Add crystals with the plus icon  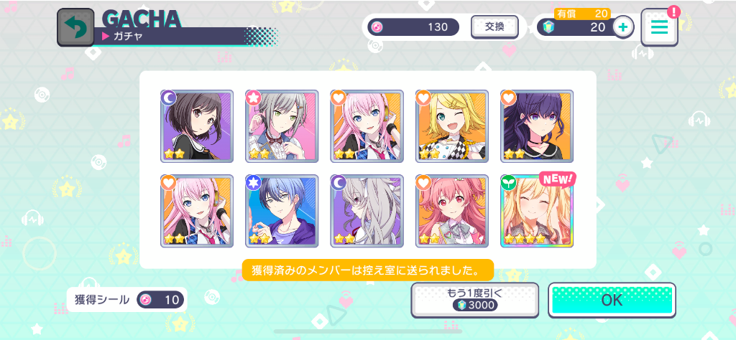tap(623, 27)
